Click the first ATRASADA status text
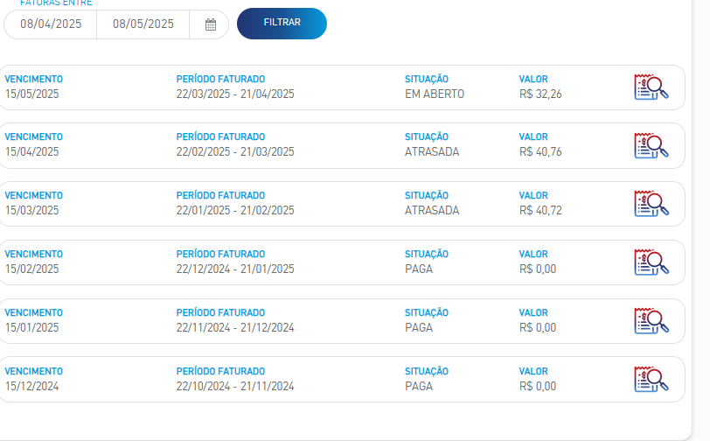Viewport: 710px width, 441px height. (x=432, y=152)
